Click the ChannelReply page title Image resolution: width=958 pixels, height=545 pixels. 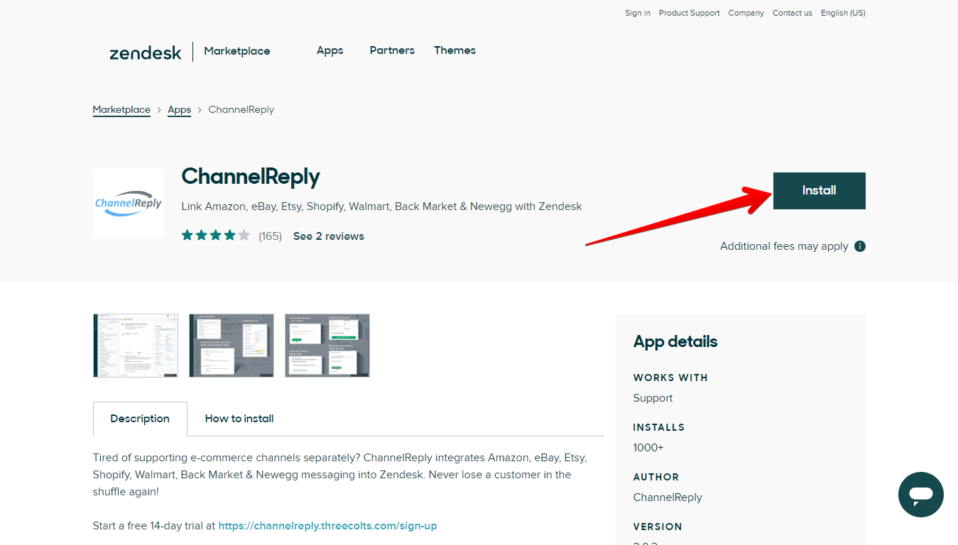click(251, 176)
